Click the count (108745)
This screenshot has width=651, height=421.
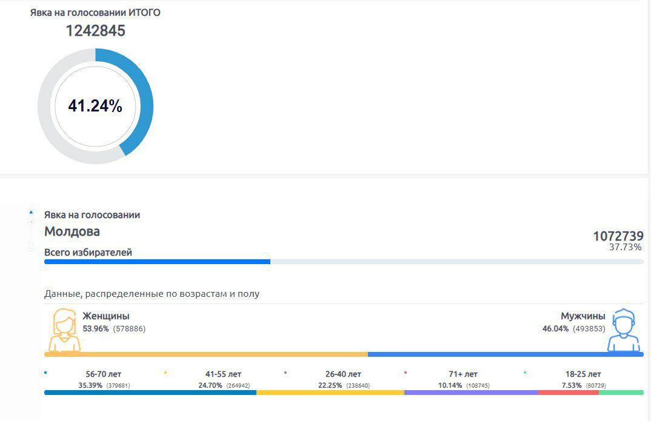[x=478, y=386]
